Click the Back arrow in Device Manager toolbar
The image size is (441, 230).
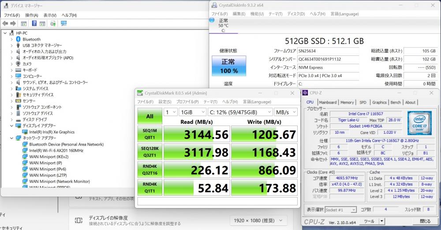point(5,24)
